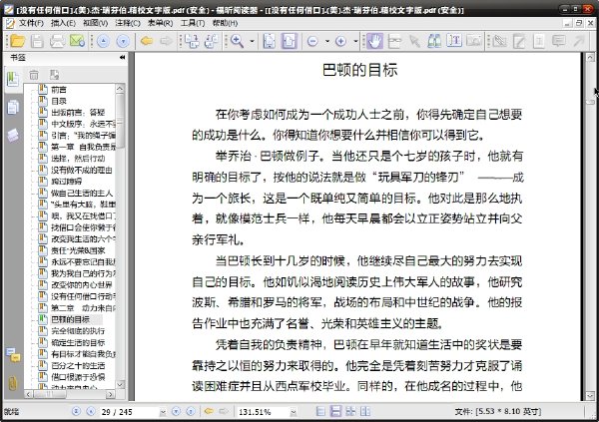This screenshot has height=422, width=599.
Task: Click the yellow previous view arrow in toolbar
Action: [147, 41]
